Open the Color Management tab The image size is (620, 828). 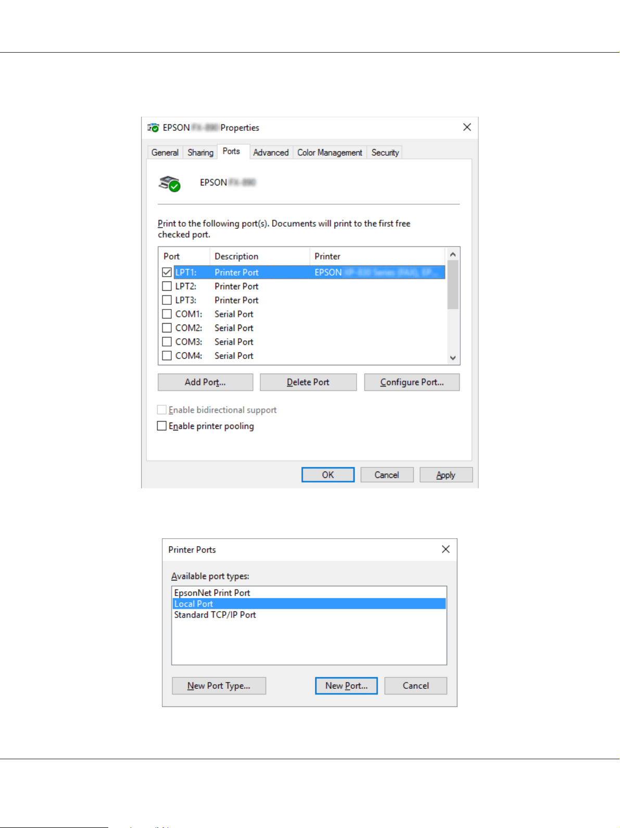point(330,152)
